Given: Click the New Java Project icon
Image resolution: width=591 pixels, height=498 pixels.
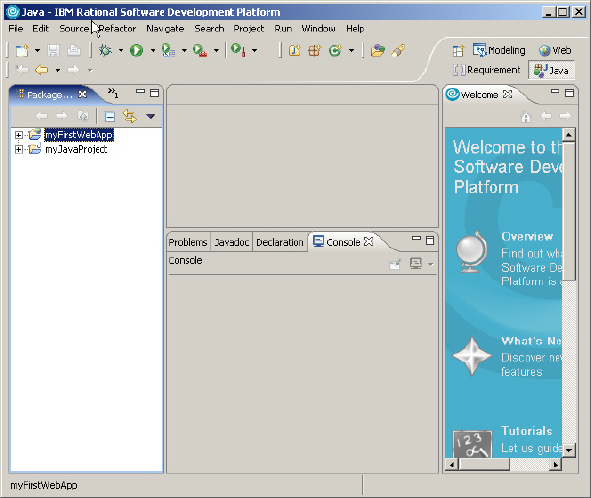Looking at the screenshot, I should click(x=295, y=50).
